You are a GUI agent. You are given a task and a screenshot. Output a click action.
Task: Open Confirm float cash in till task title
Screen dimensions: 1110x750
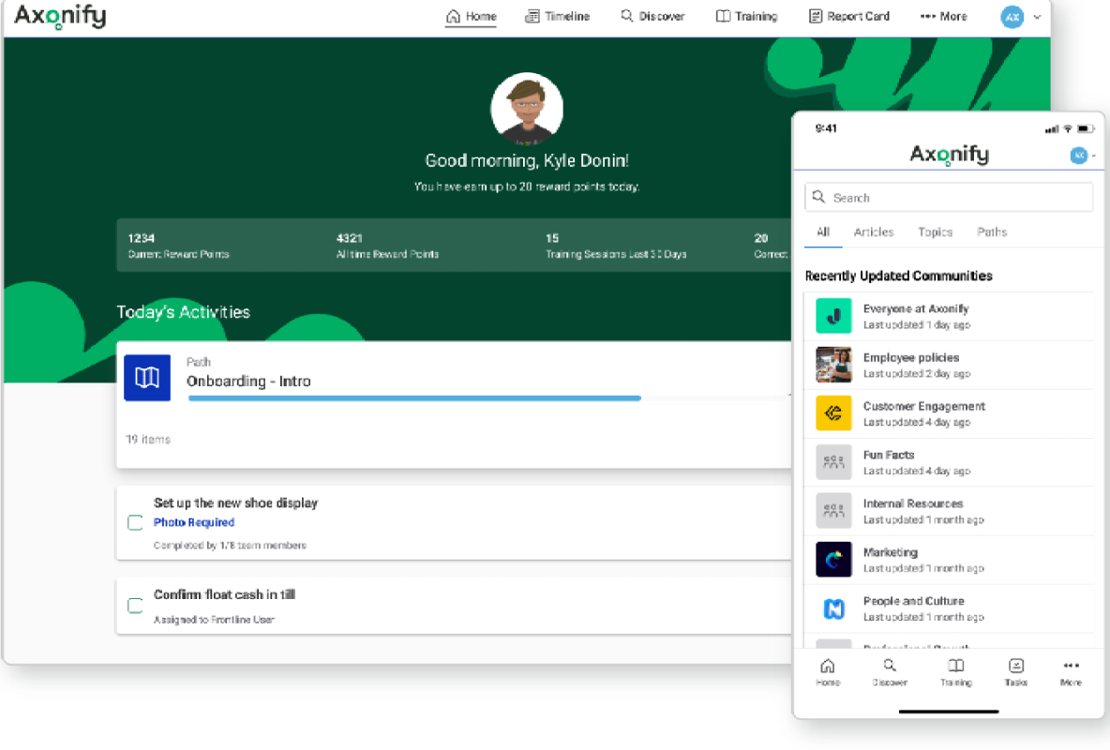point(224,594)
